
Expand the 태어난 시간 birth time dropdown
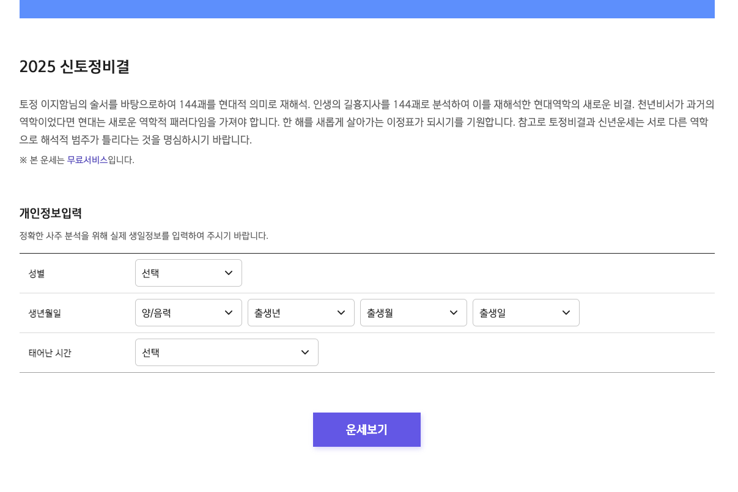click(x=226, y=352)
